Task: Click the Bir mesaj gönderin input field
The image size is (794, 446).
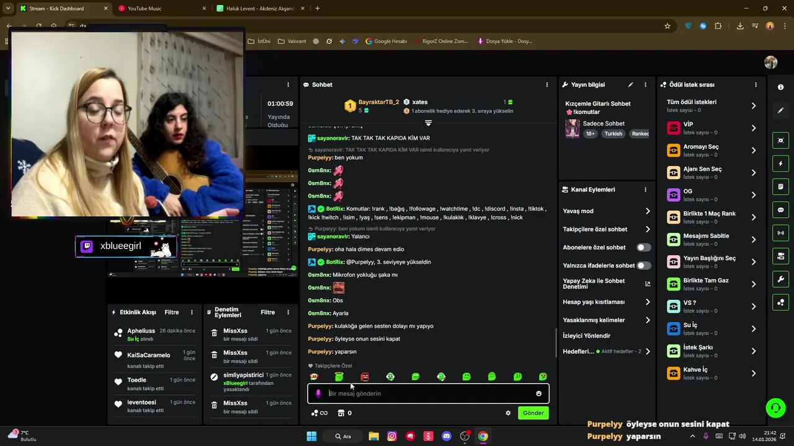Action: pyautogui.click(x=428, y=393)
